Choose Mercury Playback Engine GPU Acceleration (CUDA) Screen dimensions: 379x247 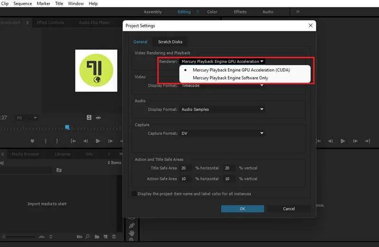coord(241,70)
